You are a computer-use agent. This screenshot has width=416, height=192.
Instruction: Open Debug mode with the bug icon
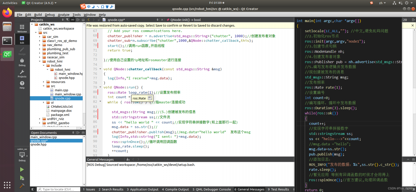(x=22, y=62)
